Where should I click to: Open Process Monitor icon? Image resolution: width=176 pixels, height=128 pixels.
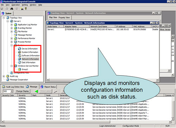[x=15, y=42]
